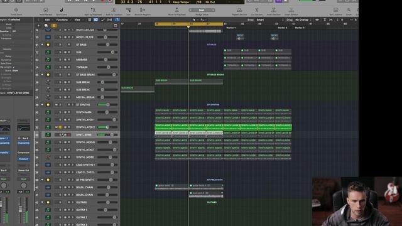The image size is (402, 226).
Task: Open the Drag No Overlap dropdown
Action: tap(303, 19)
